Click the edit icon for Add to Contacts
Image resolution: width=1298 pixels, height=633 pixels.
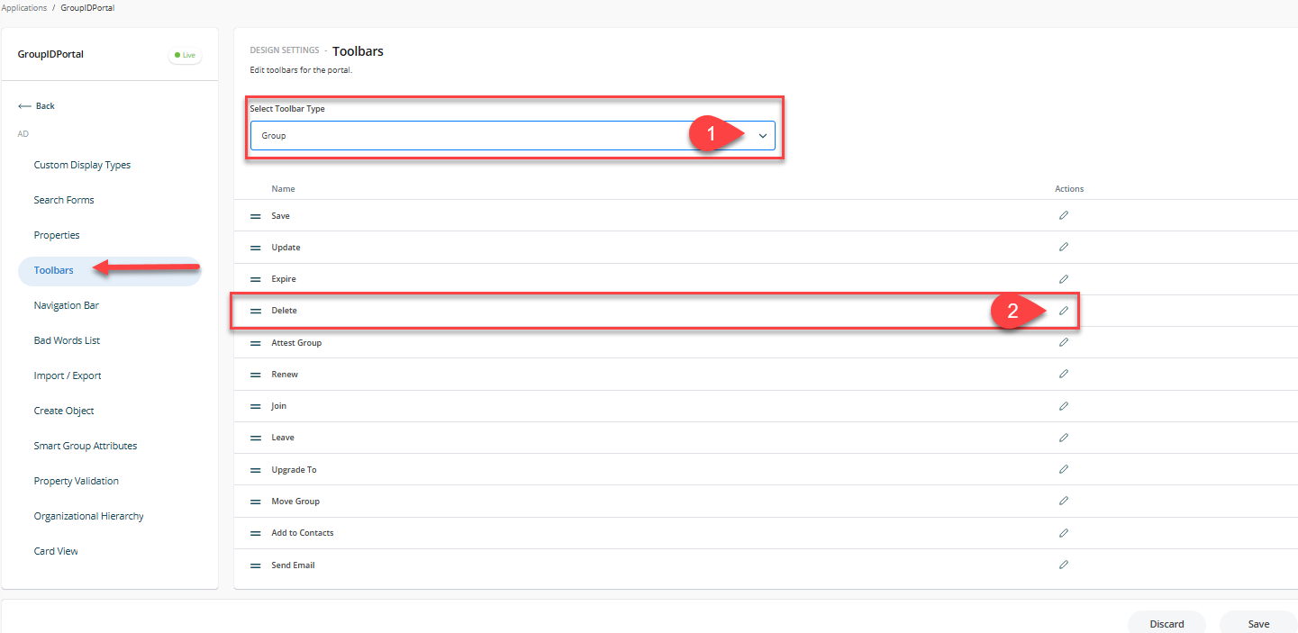click(x=1064, y=532)
